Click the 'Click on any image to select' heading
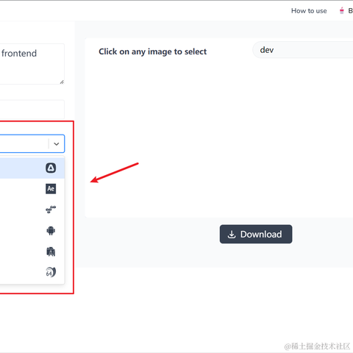353x353 pixels. [x=152, y=51]
